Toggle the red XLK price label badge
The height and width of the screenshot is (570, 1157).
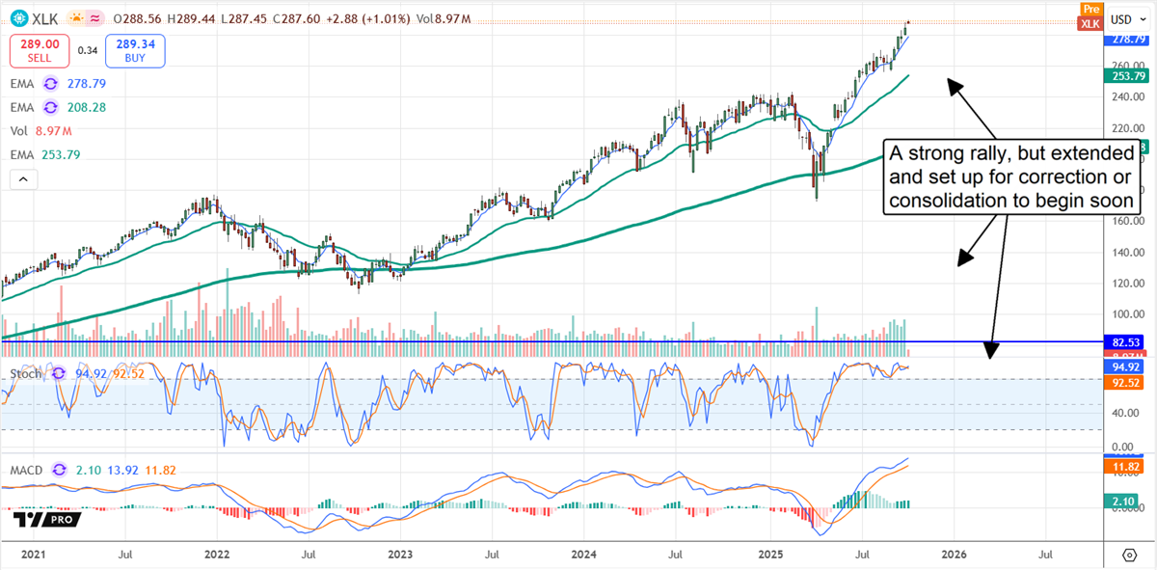tap(1090, 22)
